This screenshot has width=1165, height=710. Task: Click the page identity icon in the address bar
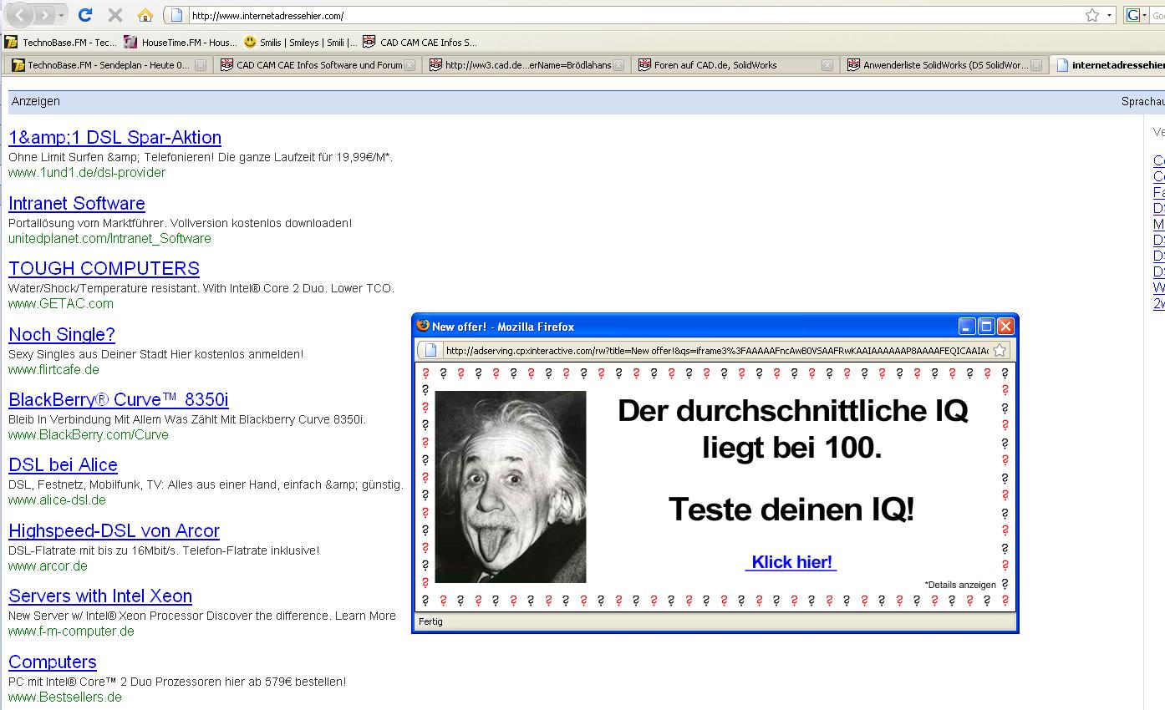(x=176, y=15)
